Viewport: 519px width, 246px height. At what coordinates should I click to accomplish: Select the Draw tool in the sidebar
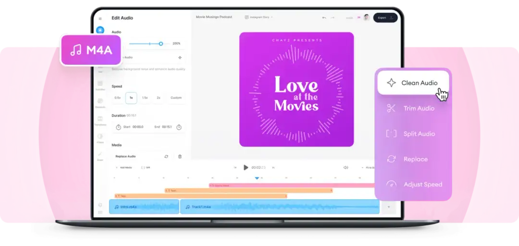pos(100,154)
